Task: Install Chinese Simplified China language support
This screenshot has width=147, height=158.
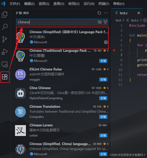Action: 103,154
